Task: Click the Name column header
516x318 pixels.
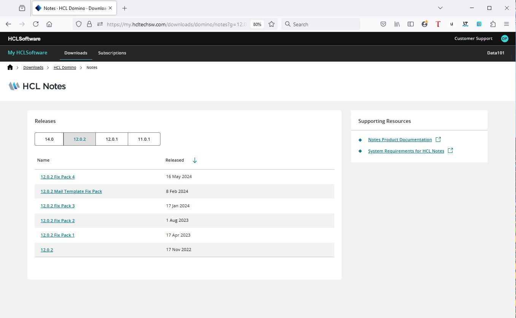Action: click(x=43, y=160)
